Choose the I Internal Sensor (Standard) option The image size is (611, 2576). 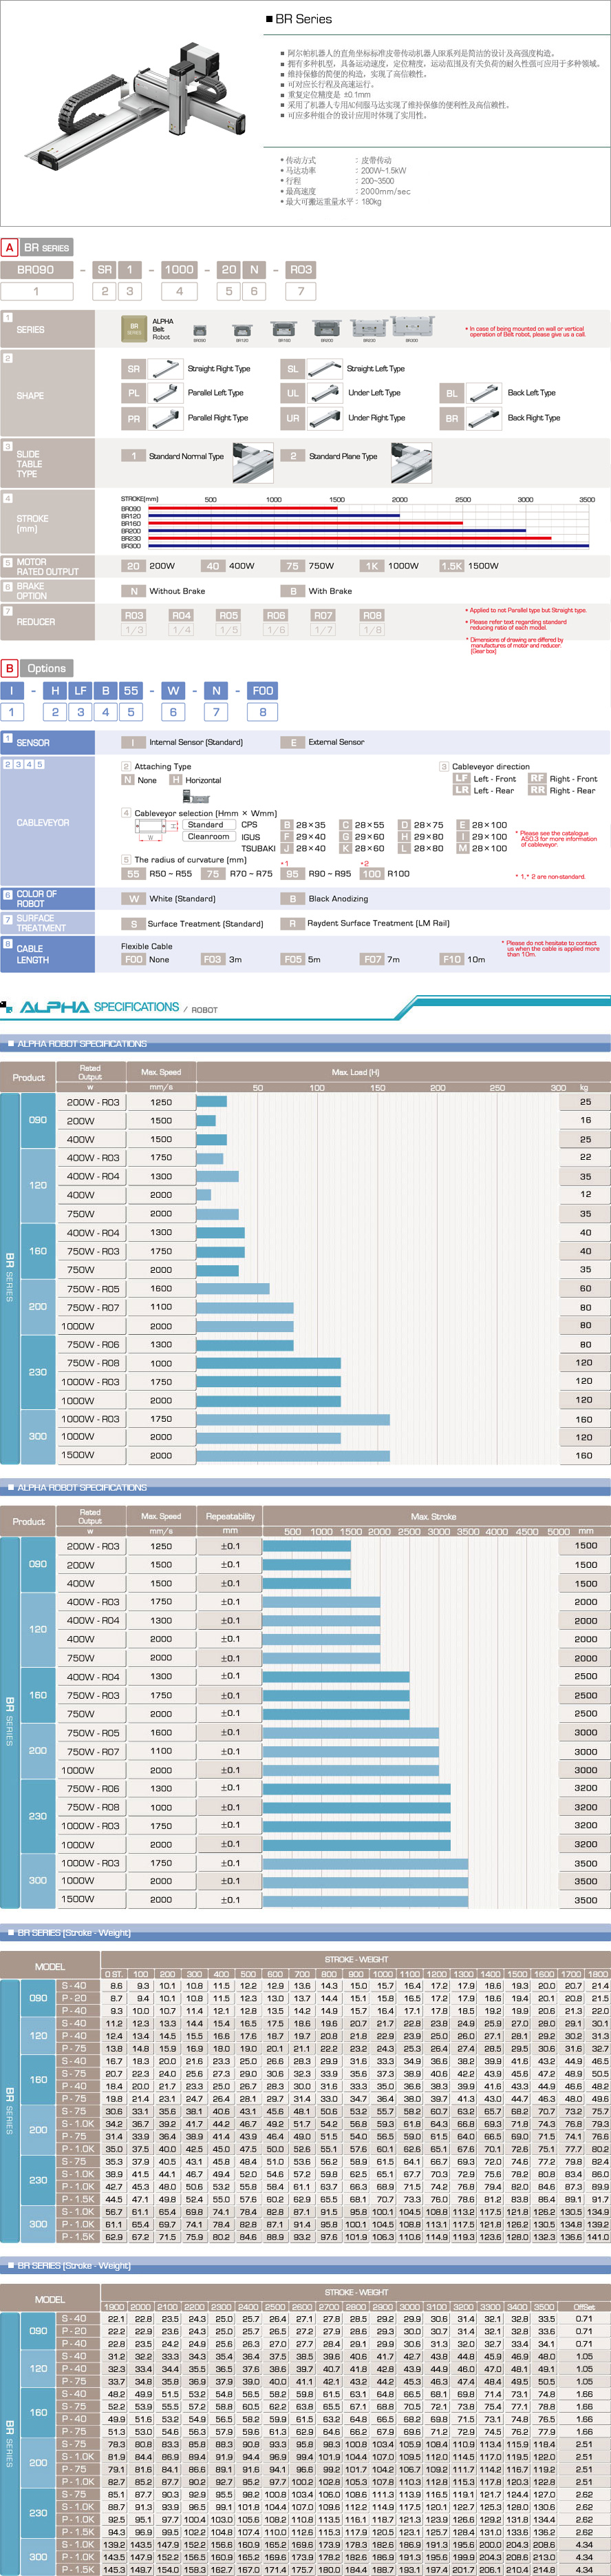click(x=133, y=742)
